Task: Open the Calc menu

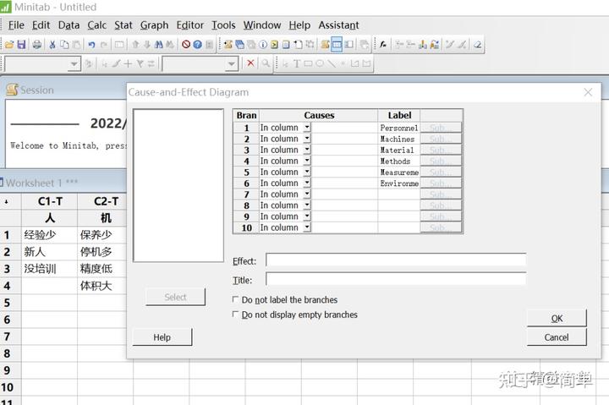Action: point(96,25)
